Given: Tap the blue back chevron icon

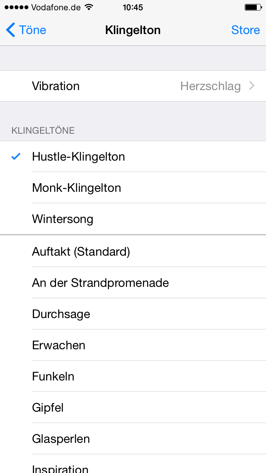Looking at the screenshot, I should [10, 30].
